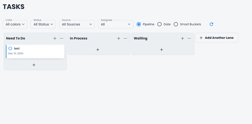The height and width of the screenshot is (124, 252).
Task: Open In Process lane options menu
Action: click(x=125, y=39)
